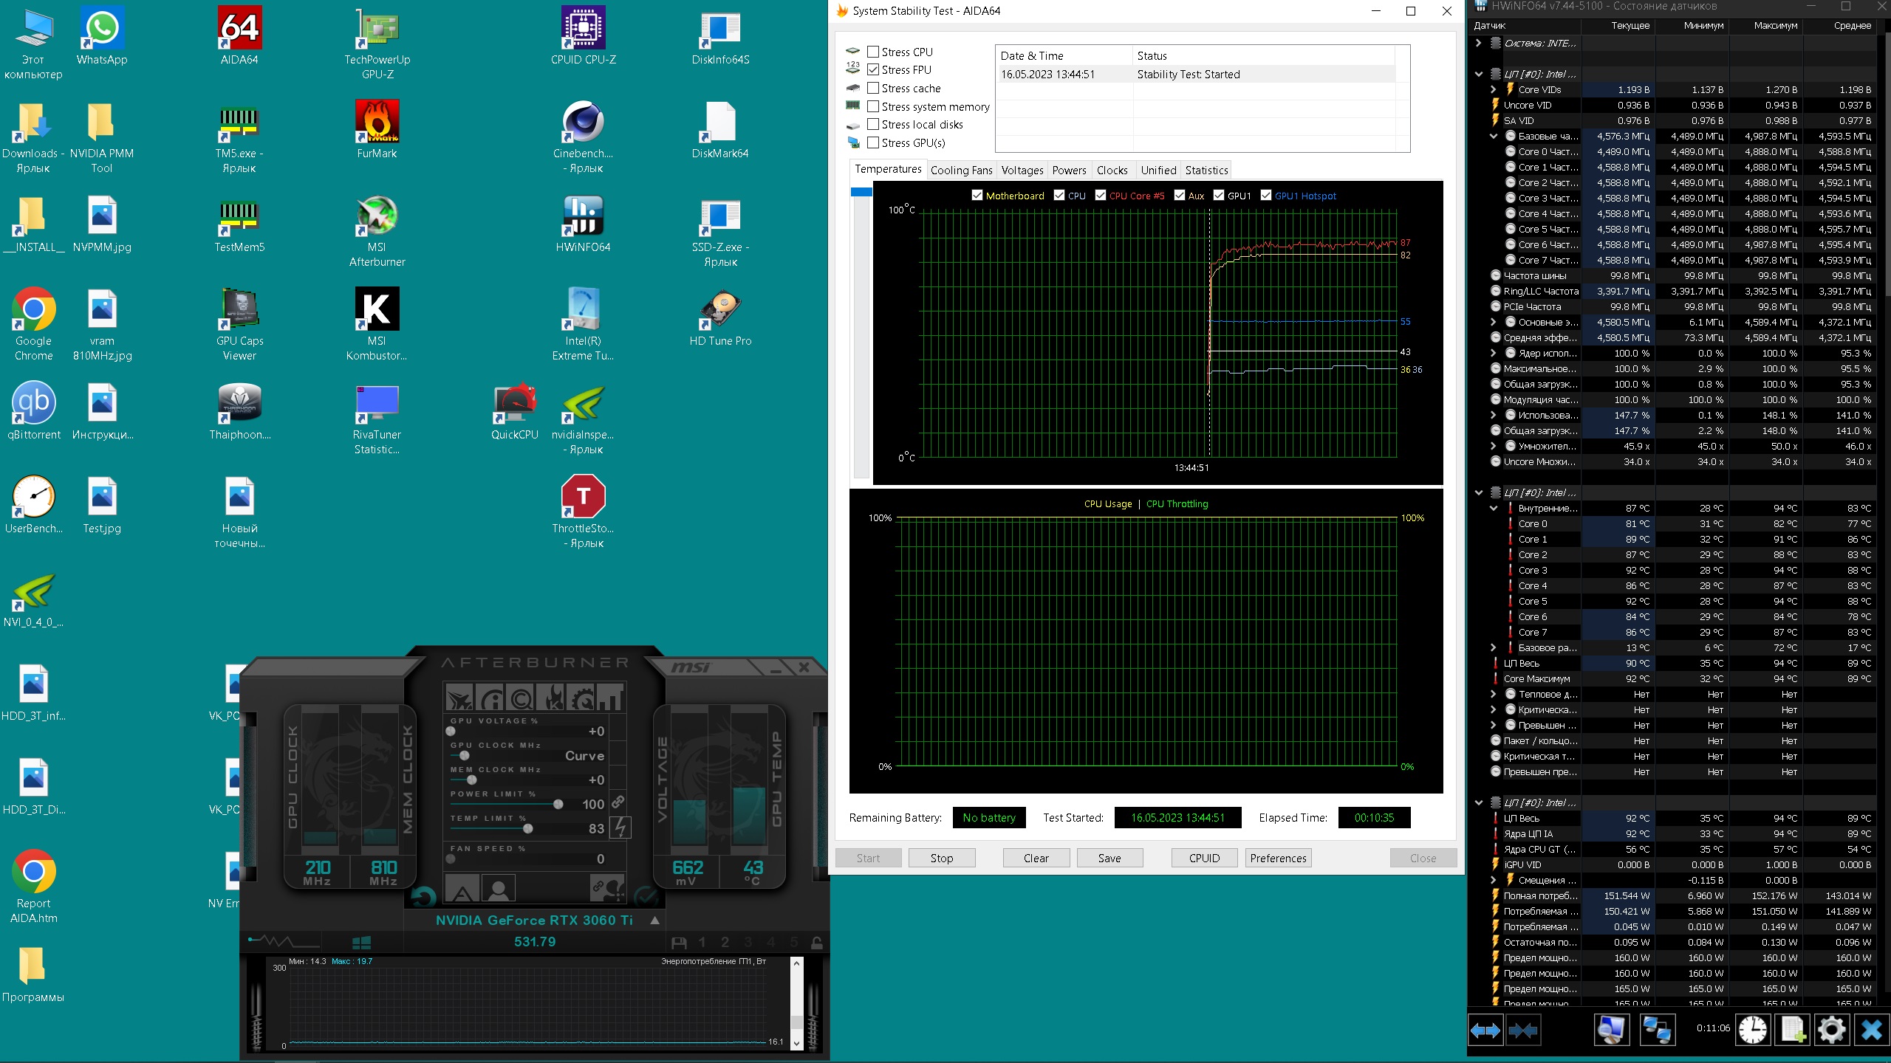Launch TechPowerUp GPU-Z shortcut
Image resolution: width=1891 pixels, height=1063 pixels.
pos(377,43)
